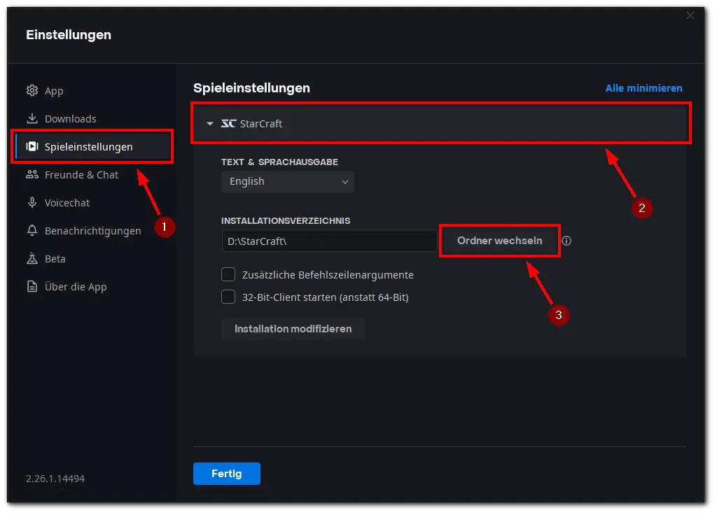The height and width of the screenshot is (515, 717).
Task: Open the App settings tab label
Action: pos(54,91)
